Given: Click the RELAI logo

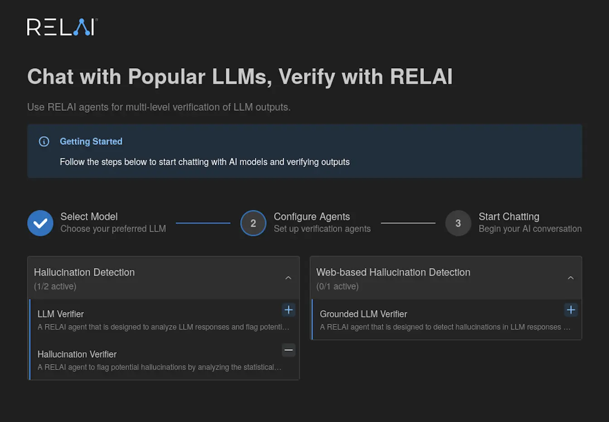Looking at the screenshot, I should tap(62, 27).
